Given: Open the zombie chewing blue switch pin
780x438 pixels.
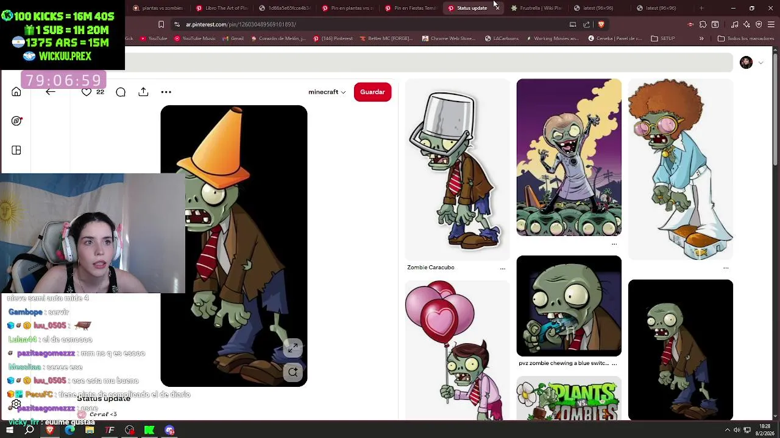Looking at the screenshot, I should pos(569,306).
